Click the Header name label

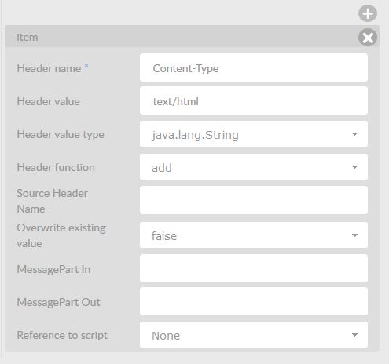click(49, 68)
